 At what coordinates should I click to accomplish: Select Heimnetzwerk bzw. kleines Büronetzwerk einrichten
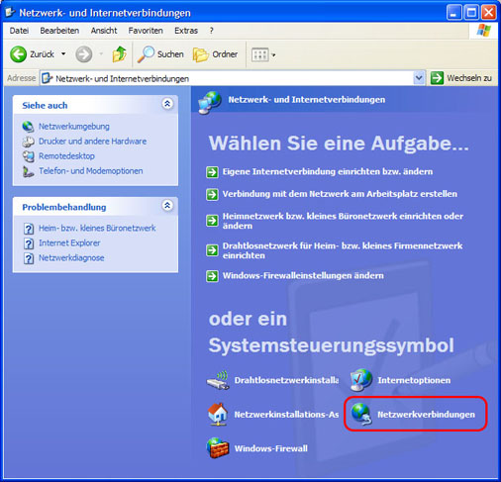pos(343,221)
